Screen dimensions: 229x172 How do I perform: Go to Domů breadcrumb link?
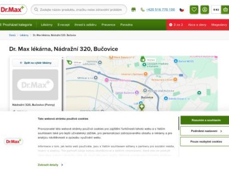[12, 35]
